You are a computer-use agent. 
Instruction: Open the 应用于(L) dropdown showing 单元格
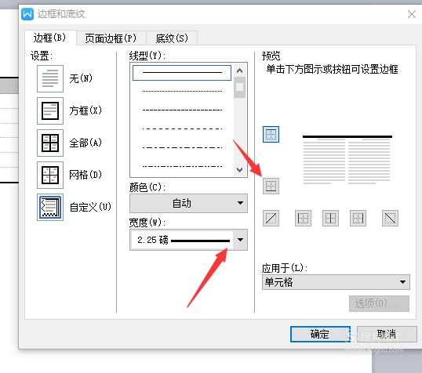pyautogui.click(x=336, y=282)
